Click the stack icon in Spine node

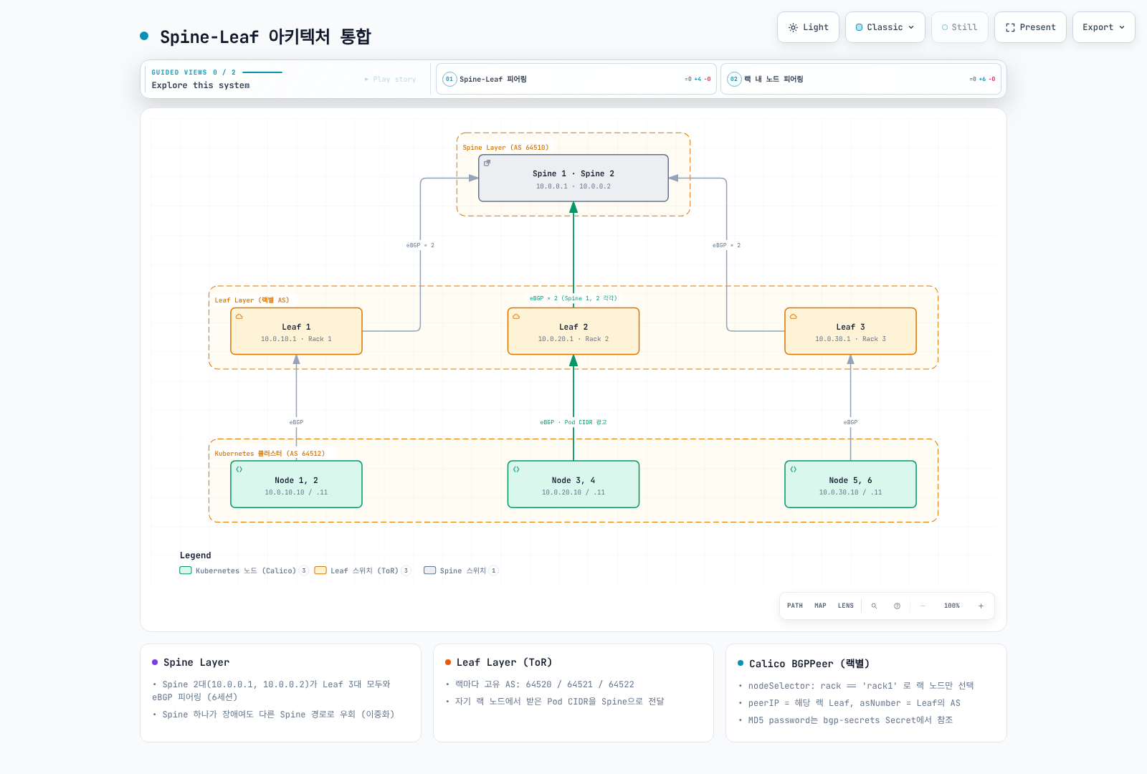point(487,163)
